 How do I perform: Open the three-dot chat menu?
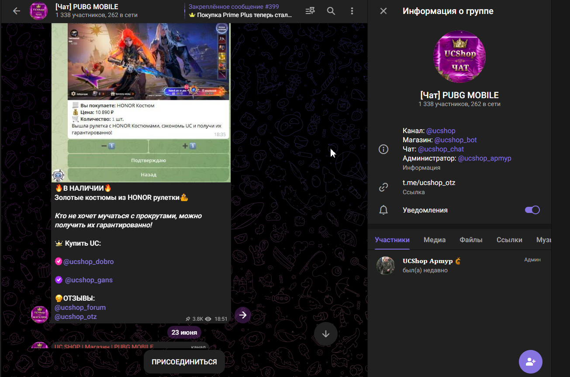point(352,11)
